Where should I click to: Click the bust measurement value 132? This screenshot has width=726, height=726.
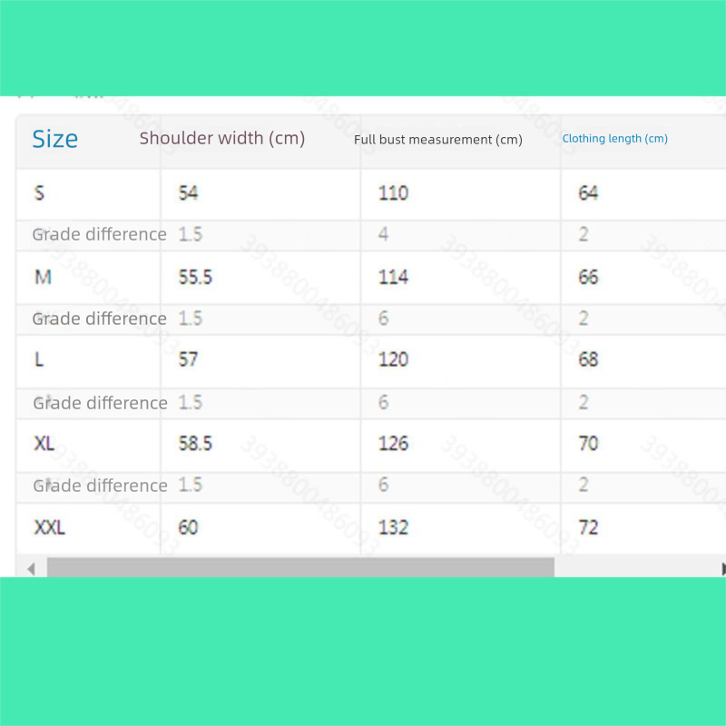pos(393,527)
